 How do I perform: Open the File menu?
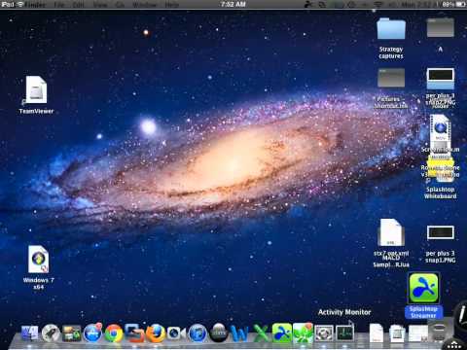point(59,5)
